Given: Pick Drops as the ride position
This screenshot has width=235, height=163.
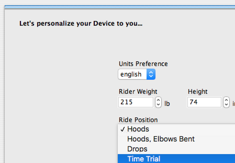Looking at the screenshot, I should [x=137, y=149].
